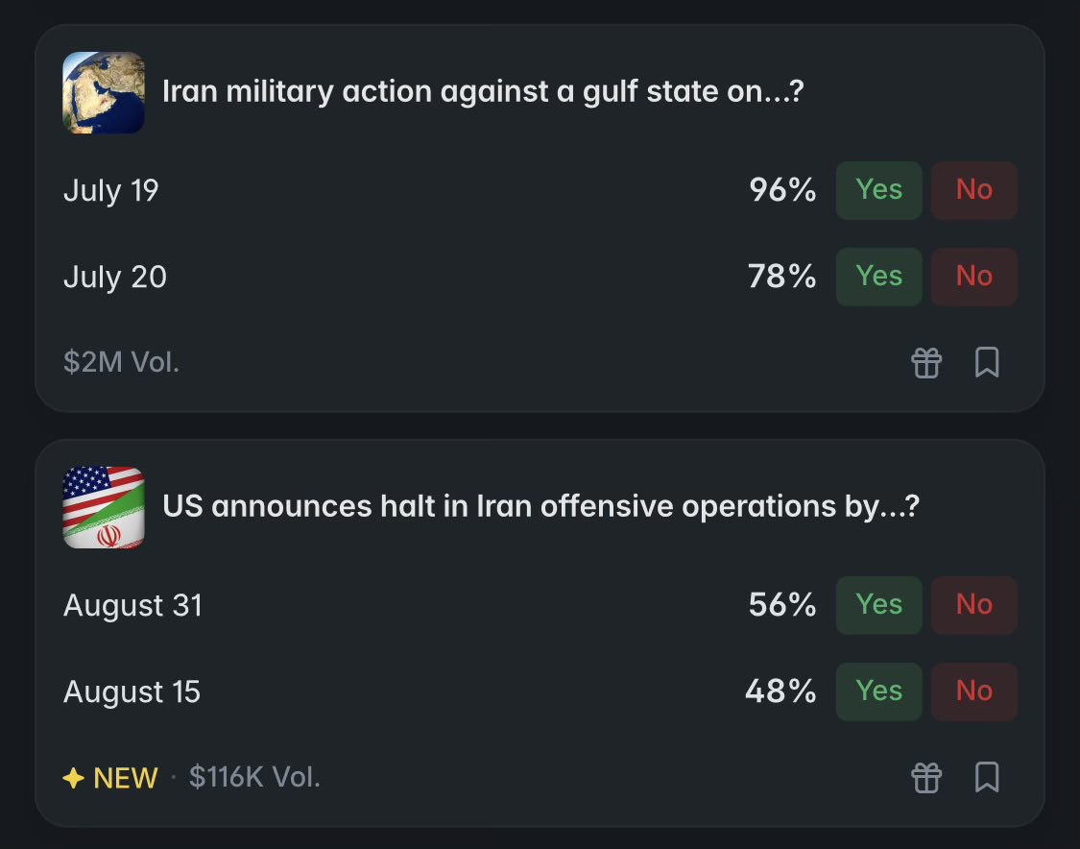Click gift icon on US halt operations market
Screen dimensions: 1080x849
(x=926, y=778)
